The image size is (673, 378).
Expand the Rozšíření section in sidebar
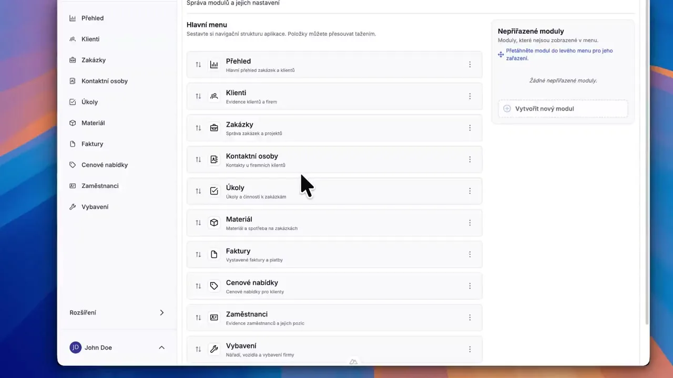[x=161, y=312]
